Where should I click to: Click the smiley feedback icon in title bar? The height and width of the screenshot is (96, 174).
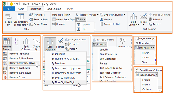point(11,4)
